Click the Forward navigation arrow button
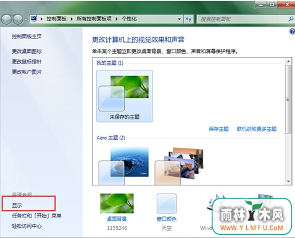This screenshot has width=295, height=238. [x=18, y=19]
